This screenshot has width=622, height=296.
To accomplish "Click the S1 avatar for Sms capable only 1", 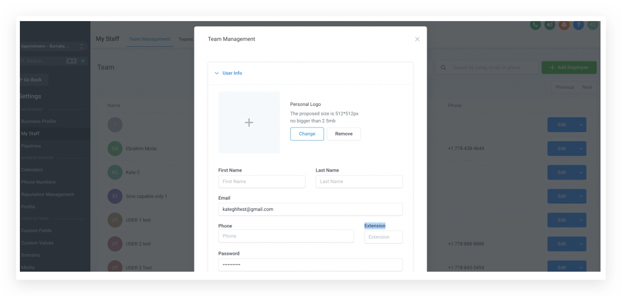I will click(115, 196).
